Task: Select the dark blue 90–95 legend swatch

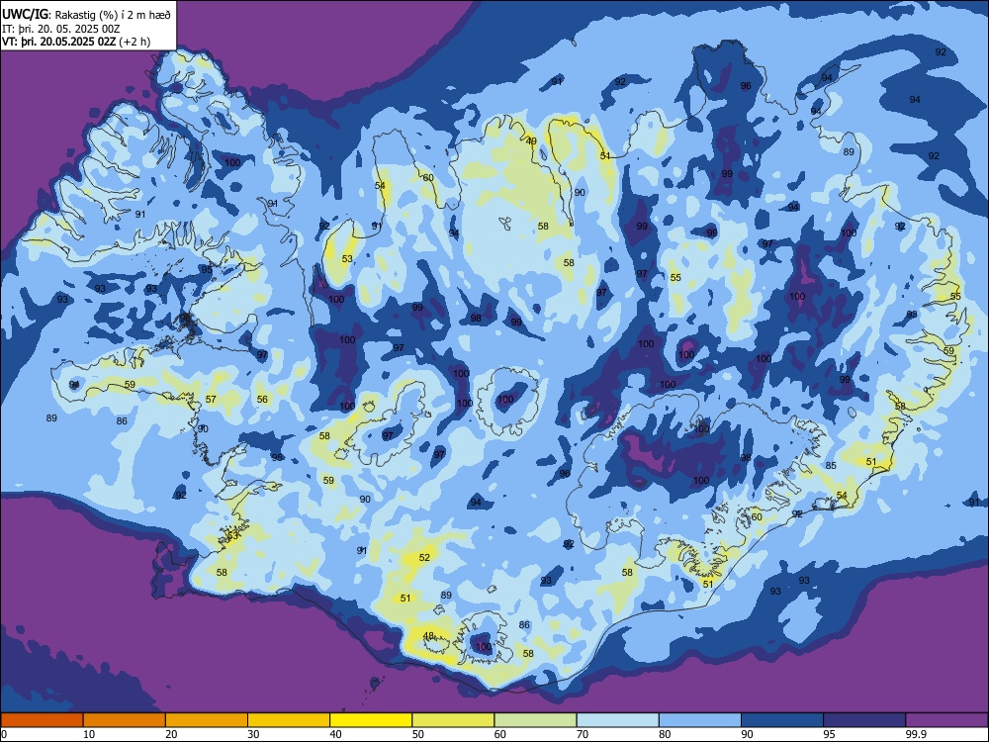Action: 782,720
